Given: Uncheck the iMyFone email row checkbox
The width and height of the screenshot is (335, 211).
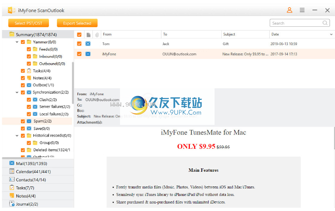Looking at the screenshot, I should pyautogui.click(x=79, y=54).
